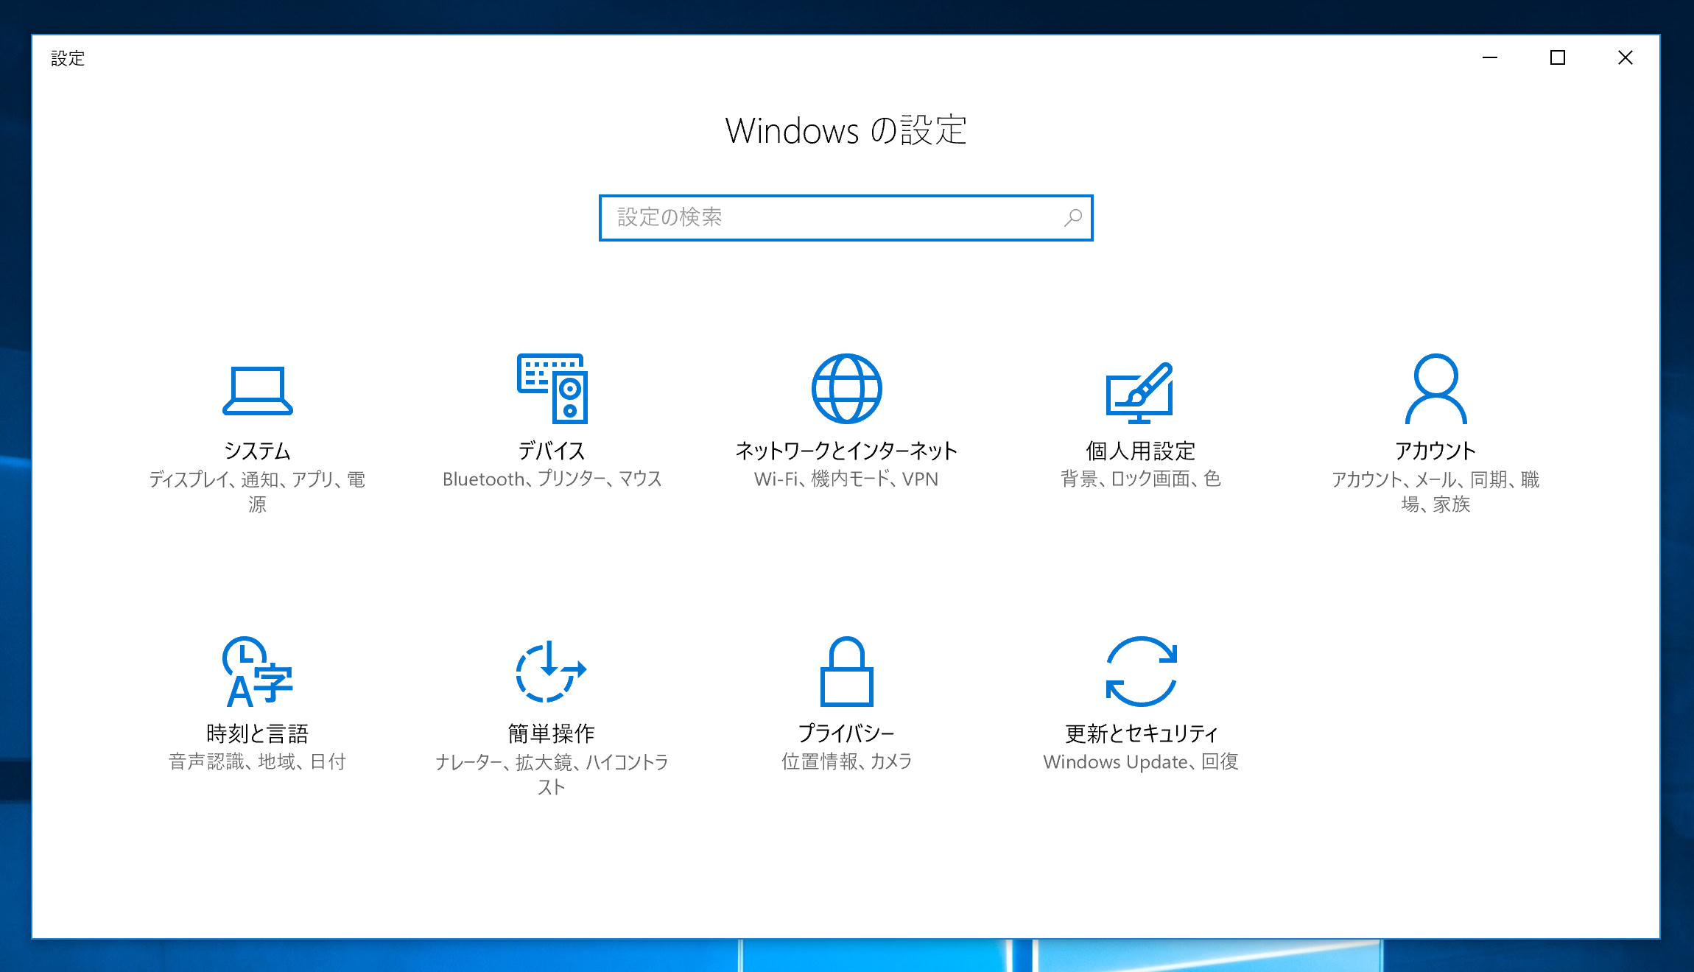The image size is (1694, 972).
Task: Select the アカウント title text
Action: click(1435, 451)
